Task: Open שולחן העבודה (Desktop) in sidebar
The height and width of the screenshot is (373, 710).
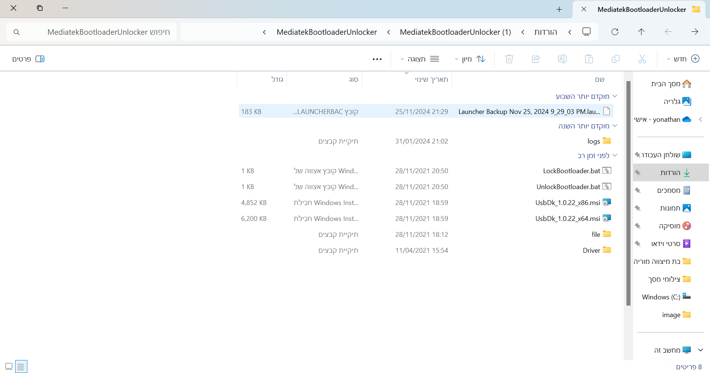Action: click(x=666, y=155)
